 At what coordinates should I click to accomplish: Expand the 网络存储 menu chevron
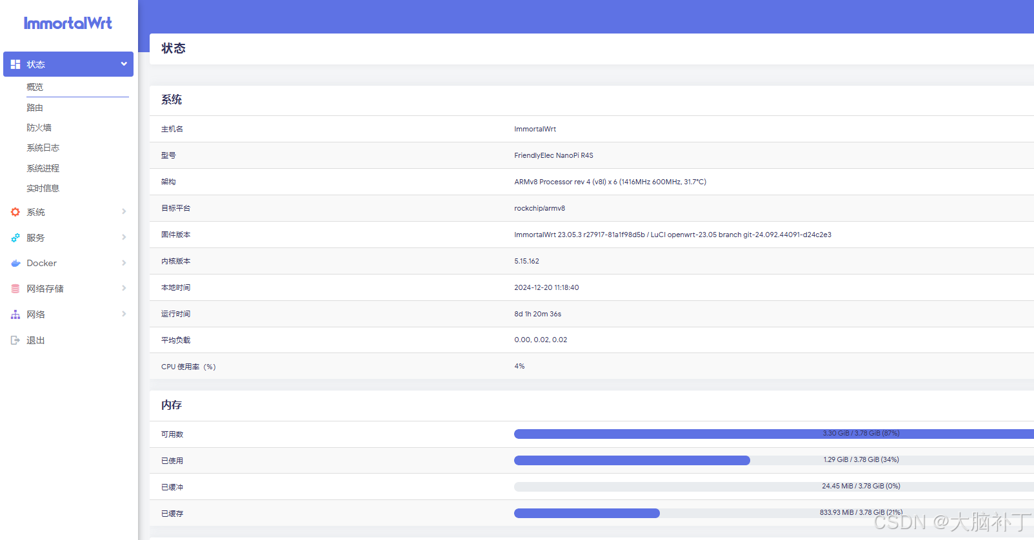pyautogui.click(x=124, y=288)
